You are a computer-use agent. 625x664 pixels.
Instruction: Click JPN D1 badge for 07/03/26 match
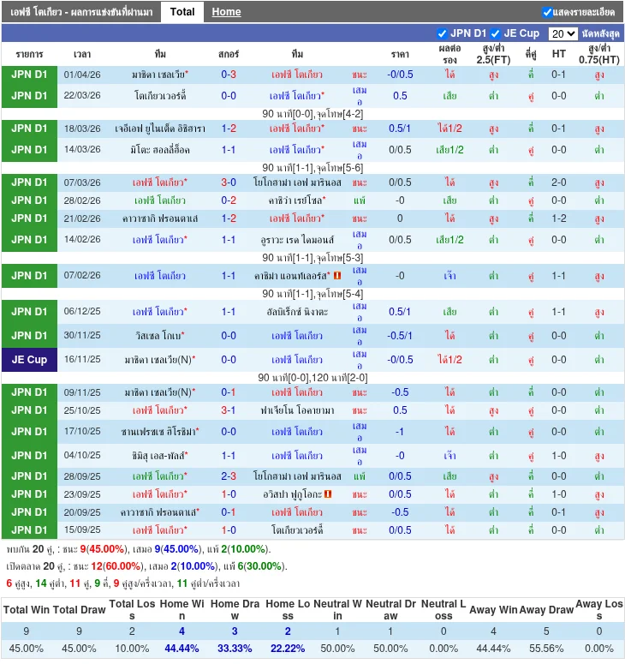tap(29, 182)
